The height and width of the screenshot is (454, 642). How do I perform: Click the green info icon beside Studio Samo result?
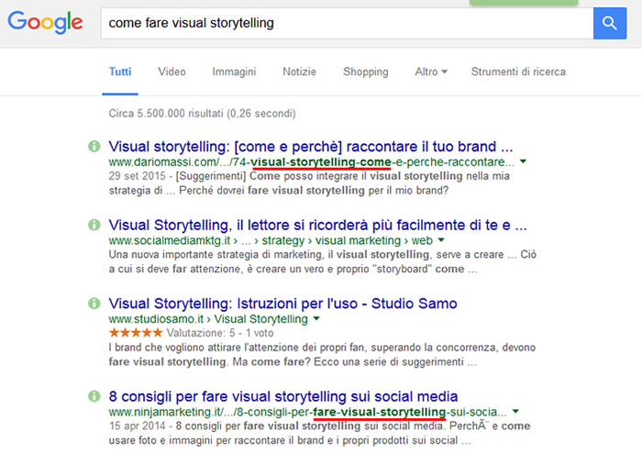click(94, 304)
